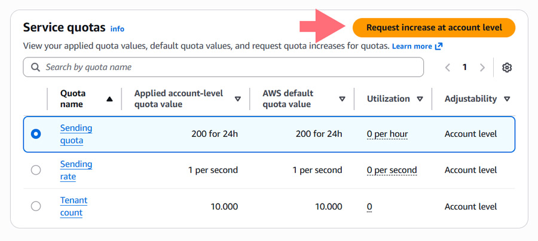Sort by Utilization column arrow
This screenshot has width=538, height=241.
click(x=420, y=99)
